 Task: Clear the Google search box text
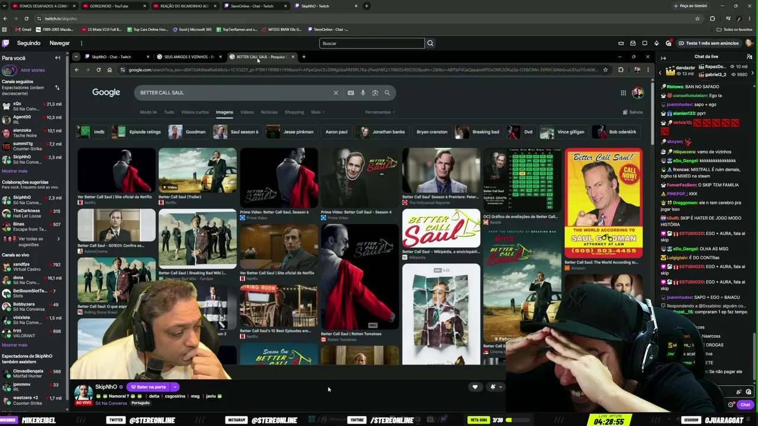pos(336,93)
